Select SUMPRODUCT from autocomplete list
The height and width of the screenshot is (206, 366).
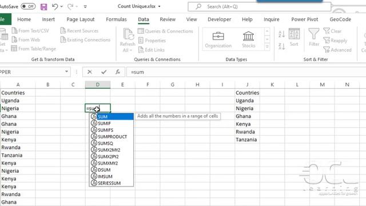(x=112, y=136)
